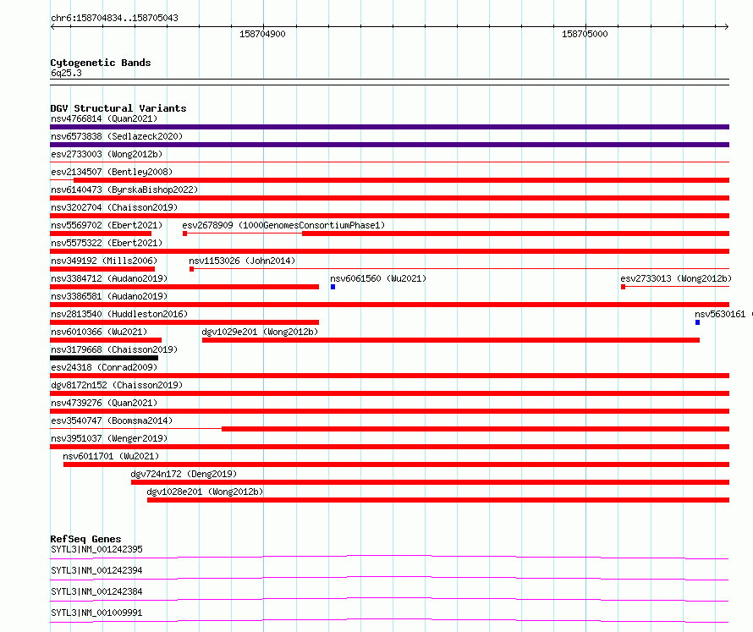Click the chr6:158704834..158705043 region label

point(114,18)
